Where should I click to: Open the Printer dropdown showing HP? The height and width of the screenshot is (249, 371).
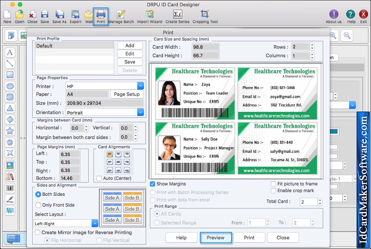pos(140,86)
